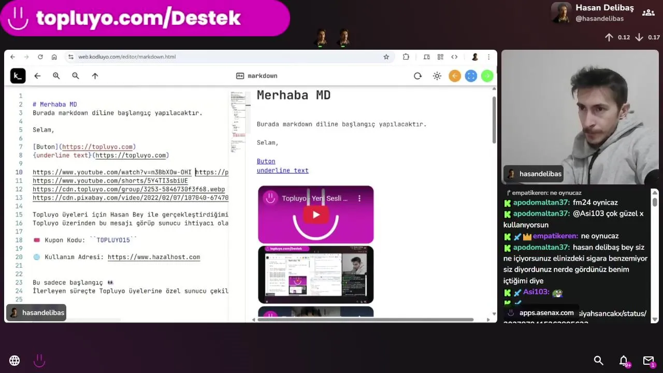The height and width of the screenshot is (373, 663).
Task: Open search with the magnifier icon at bottom
Action: (x=599, y=361)
